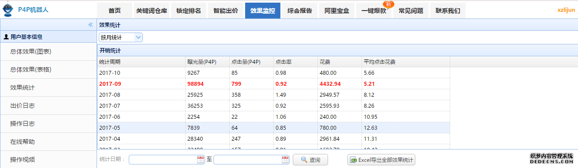The width and height of the screenshot is (578, 168).
Task: Switch to the 阿里宝盒 tab
Action: [x=337, y=11]
